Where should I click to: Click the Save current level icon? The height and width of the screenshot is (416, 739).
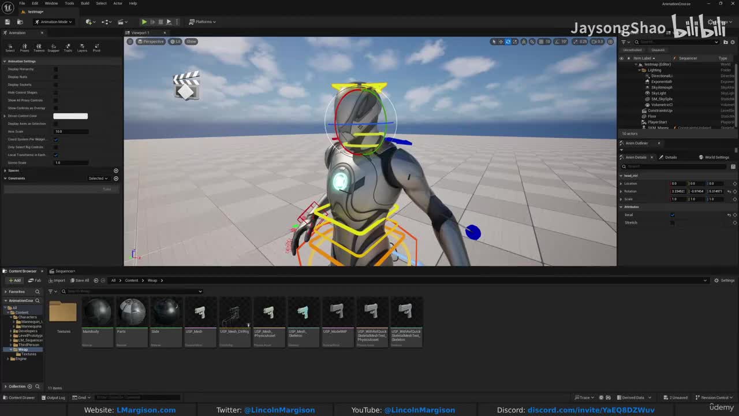tap(8, 22)
